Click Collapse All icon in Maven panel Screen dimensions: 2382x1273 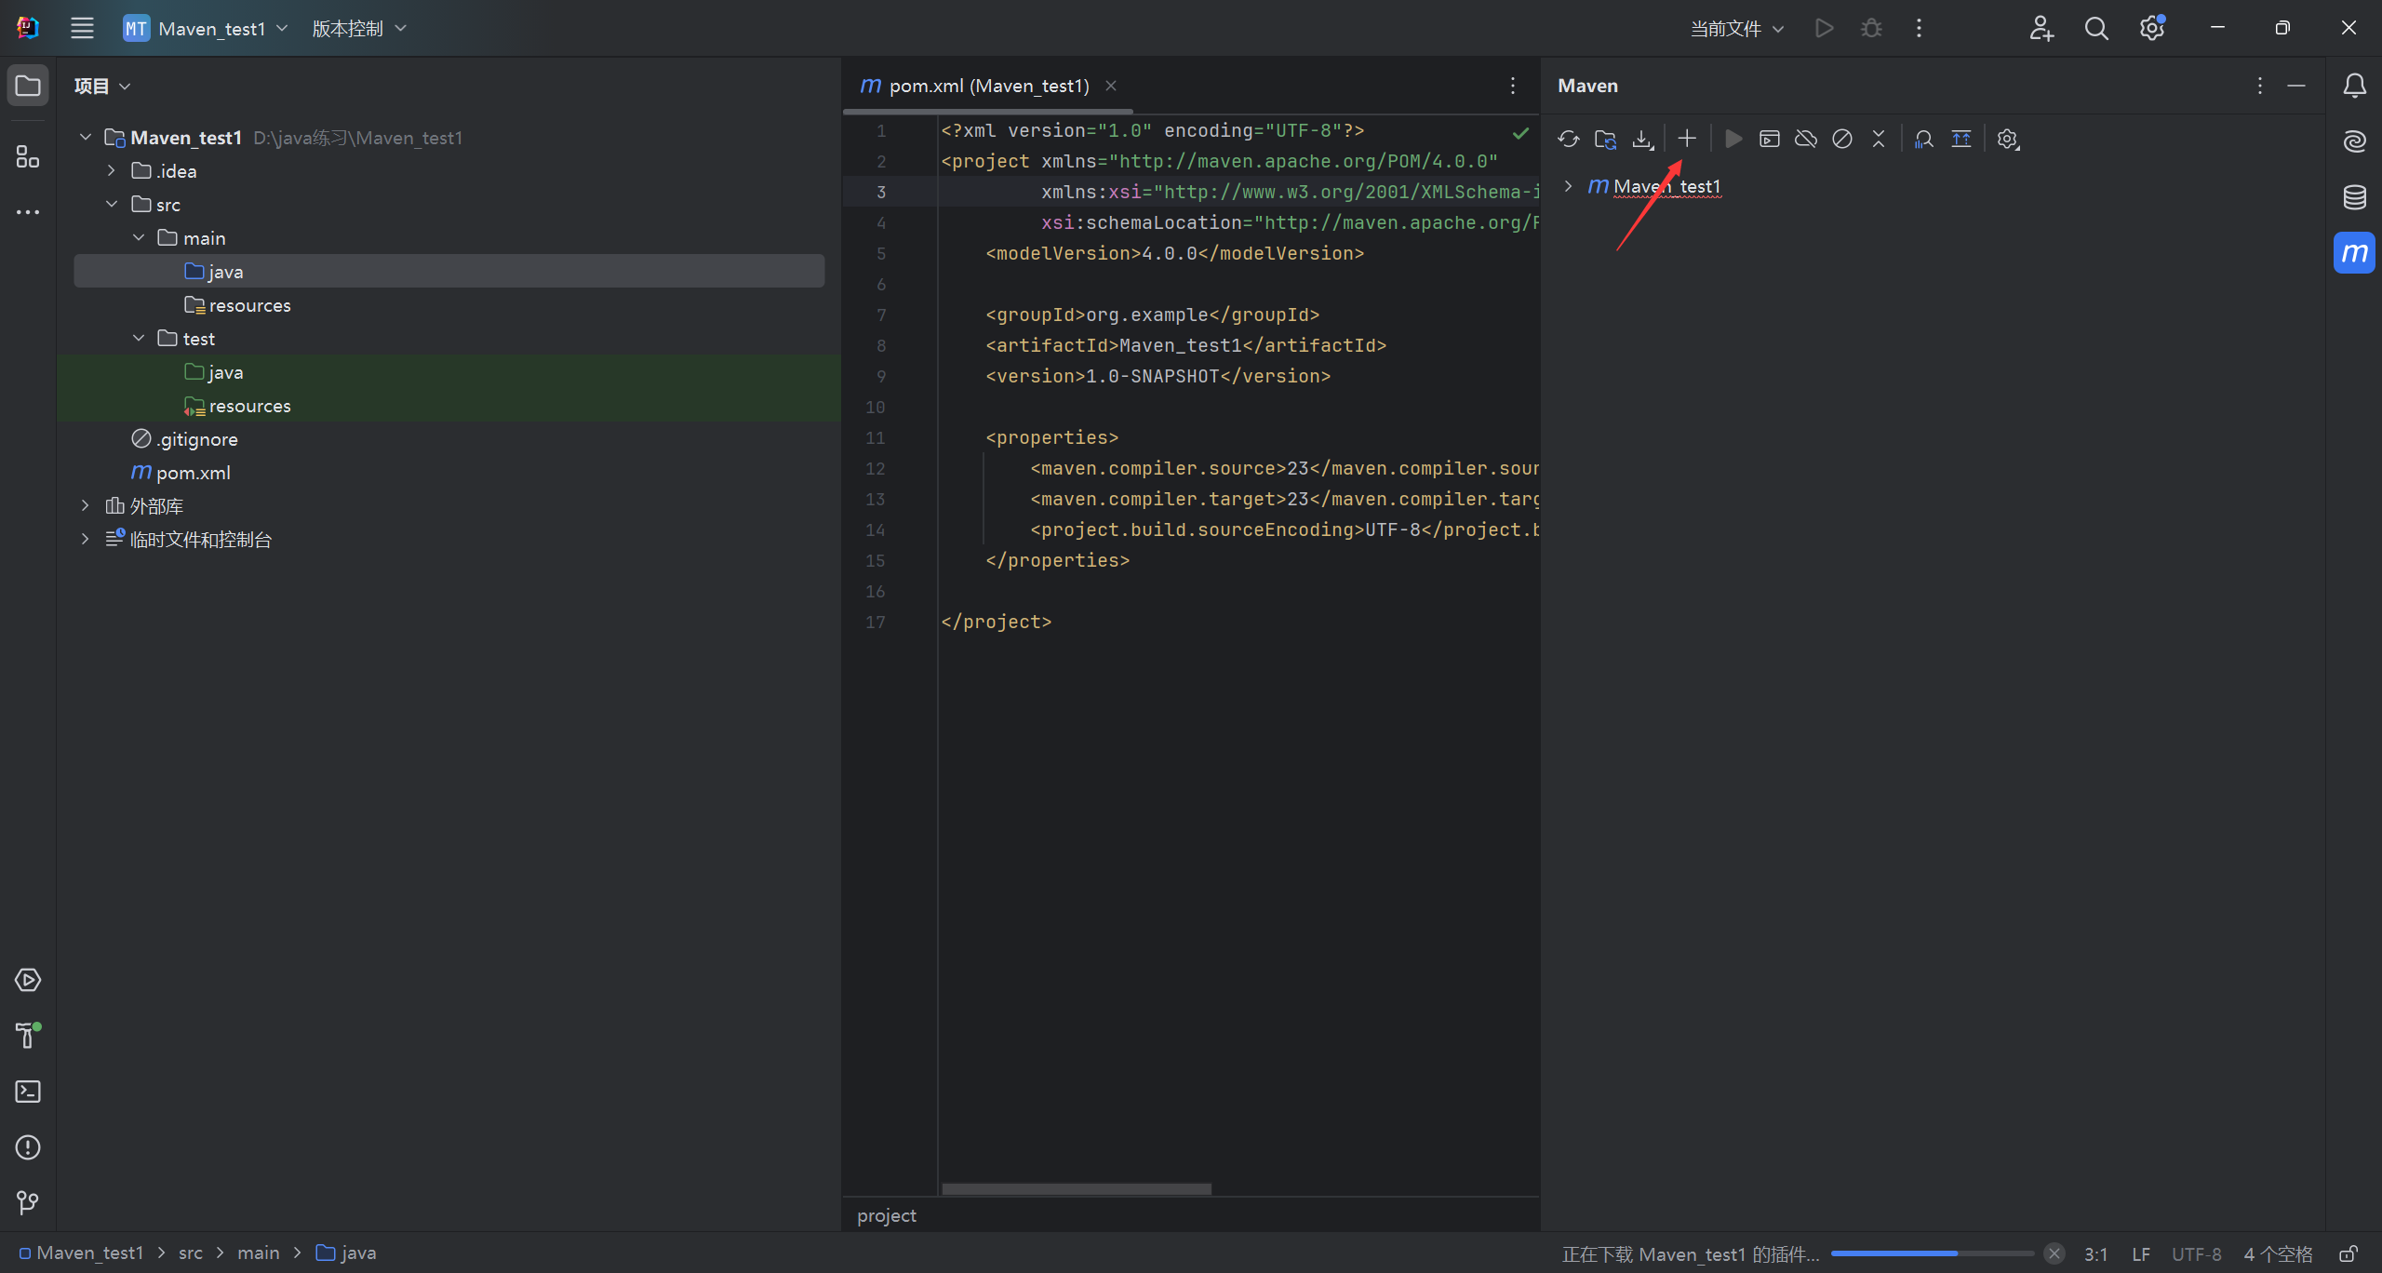[x=1879, y=140]
